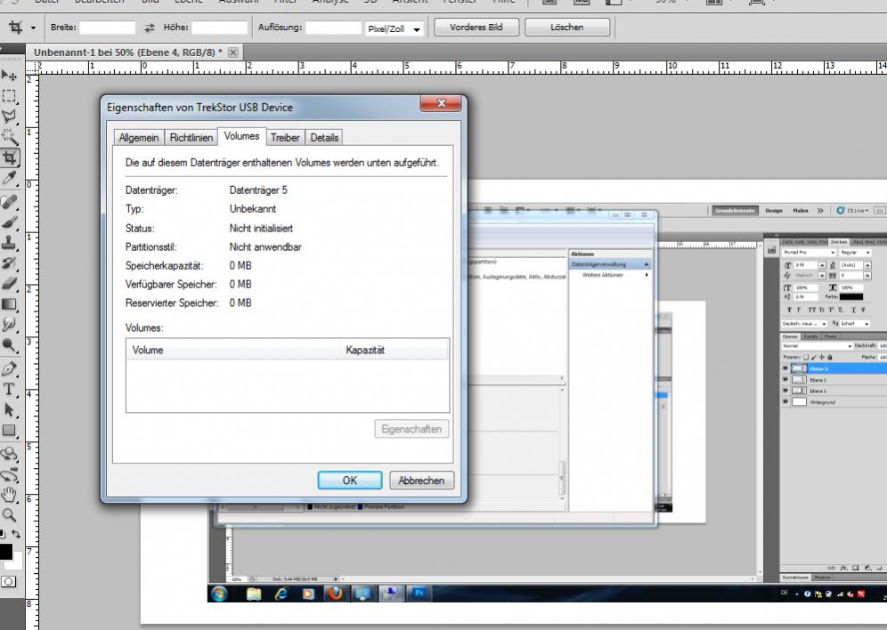Click the 'Nicht initialisiert' status value
This screenshot has width=887, height=630.
pyautogui.click(x=261, y=229)
